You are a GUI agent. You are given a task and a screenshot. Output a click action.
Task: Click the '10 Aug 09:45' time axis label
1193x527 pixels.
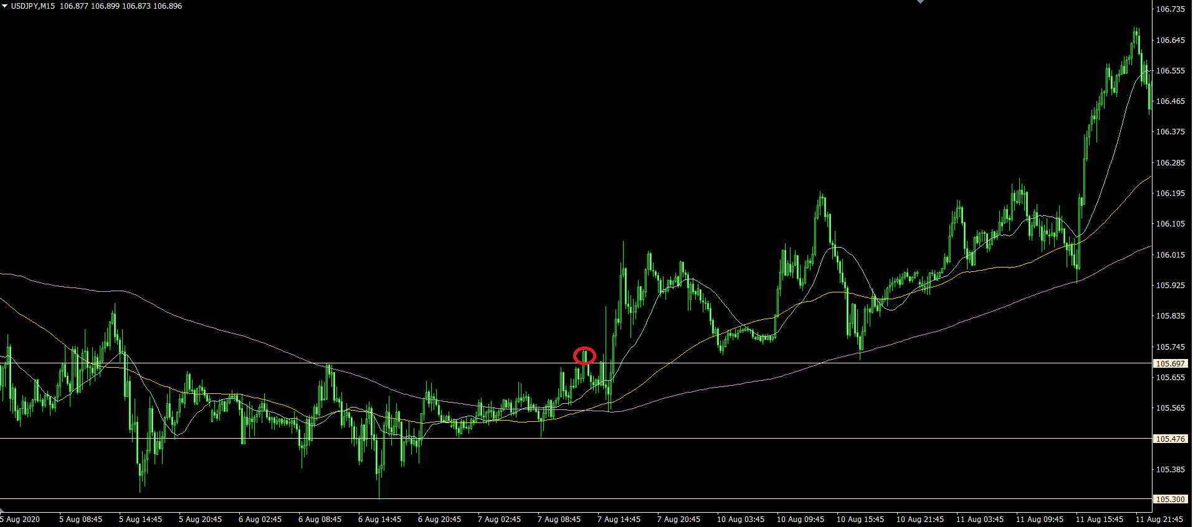tap(801, 520)
